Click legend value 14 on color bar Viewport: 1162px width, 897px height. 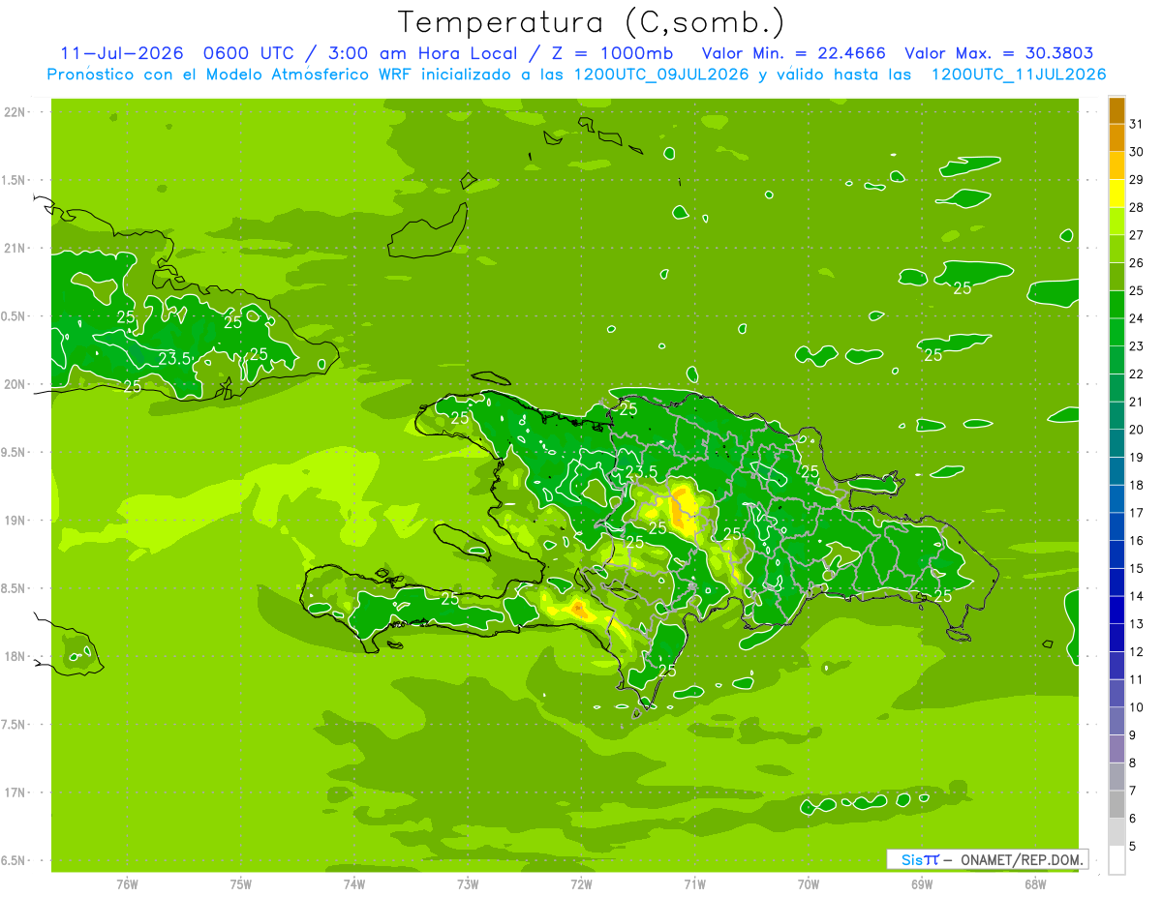pyautogui.click(x=1137, y=595)
